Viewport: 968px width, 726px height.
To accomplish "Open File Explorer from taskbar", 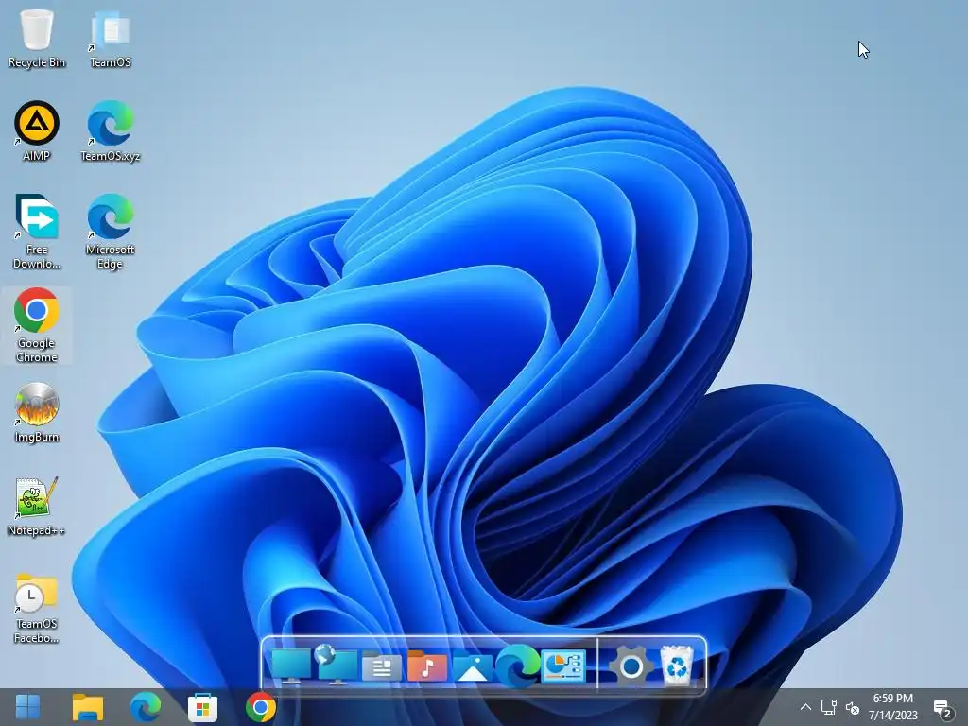I will (x=88, y=707).
